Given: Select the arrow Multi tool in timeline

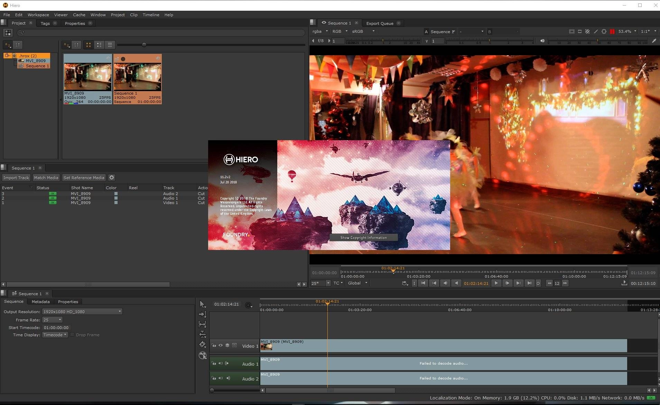Looking at the screenshot, I should (202, 304).
